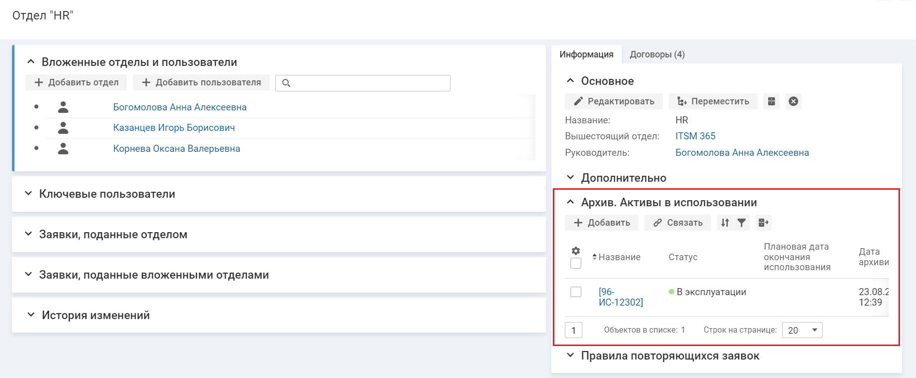The width and height of the screenshot is (916, 378).
Task: Click the round X delete icon in Основное
Action: [793, 101]
